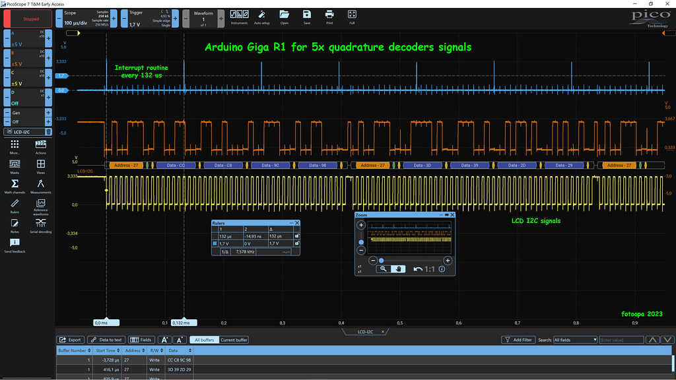
Task: Open the LCD-I2C serial decoder in sidebar
Action: pyautogui.click(x=25, y=132)
